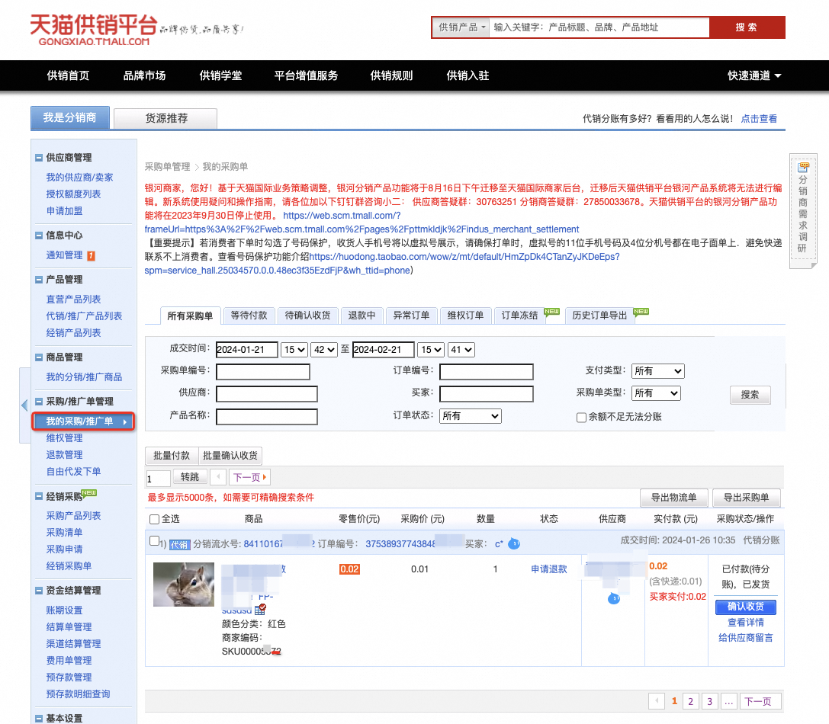Click the notification count badge beside 通知管理
829x724 pixels.
tap(91, 256)
